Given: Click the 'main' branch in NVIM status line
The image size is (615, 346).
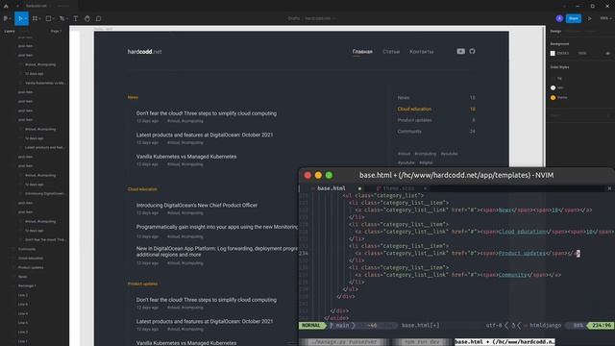Looking at the screenshot, I should coord(342,325).
